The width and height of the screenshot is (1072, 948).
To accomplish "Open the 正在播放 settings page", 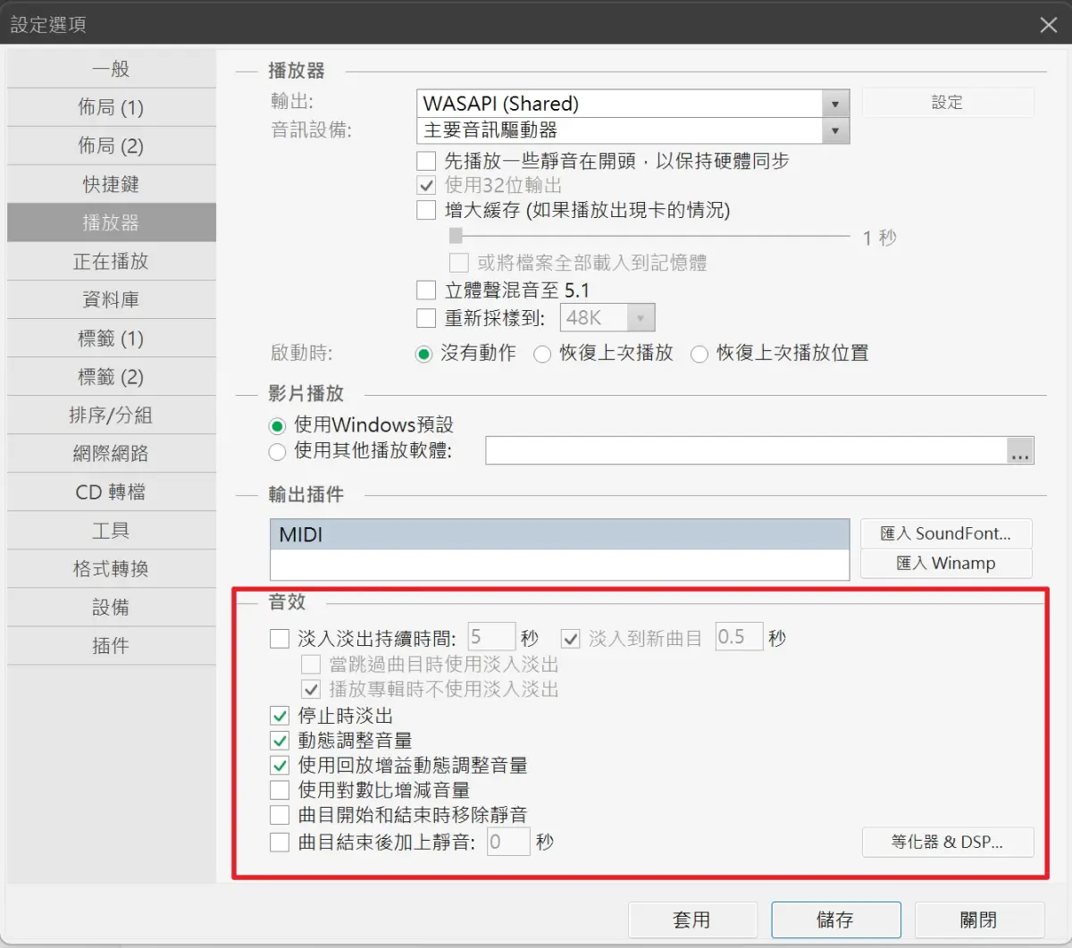I will [x=112, y=261].
